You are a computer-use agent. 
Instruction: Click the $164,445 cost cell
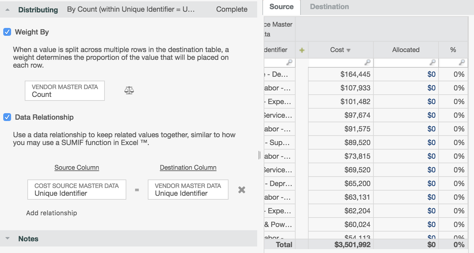341,74
